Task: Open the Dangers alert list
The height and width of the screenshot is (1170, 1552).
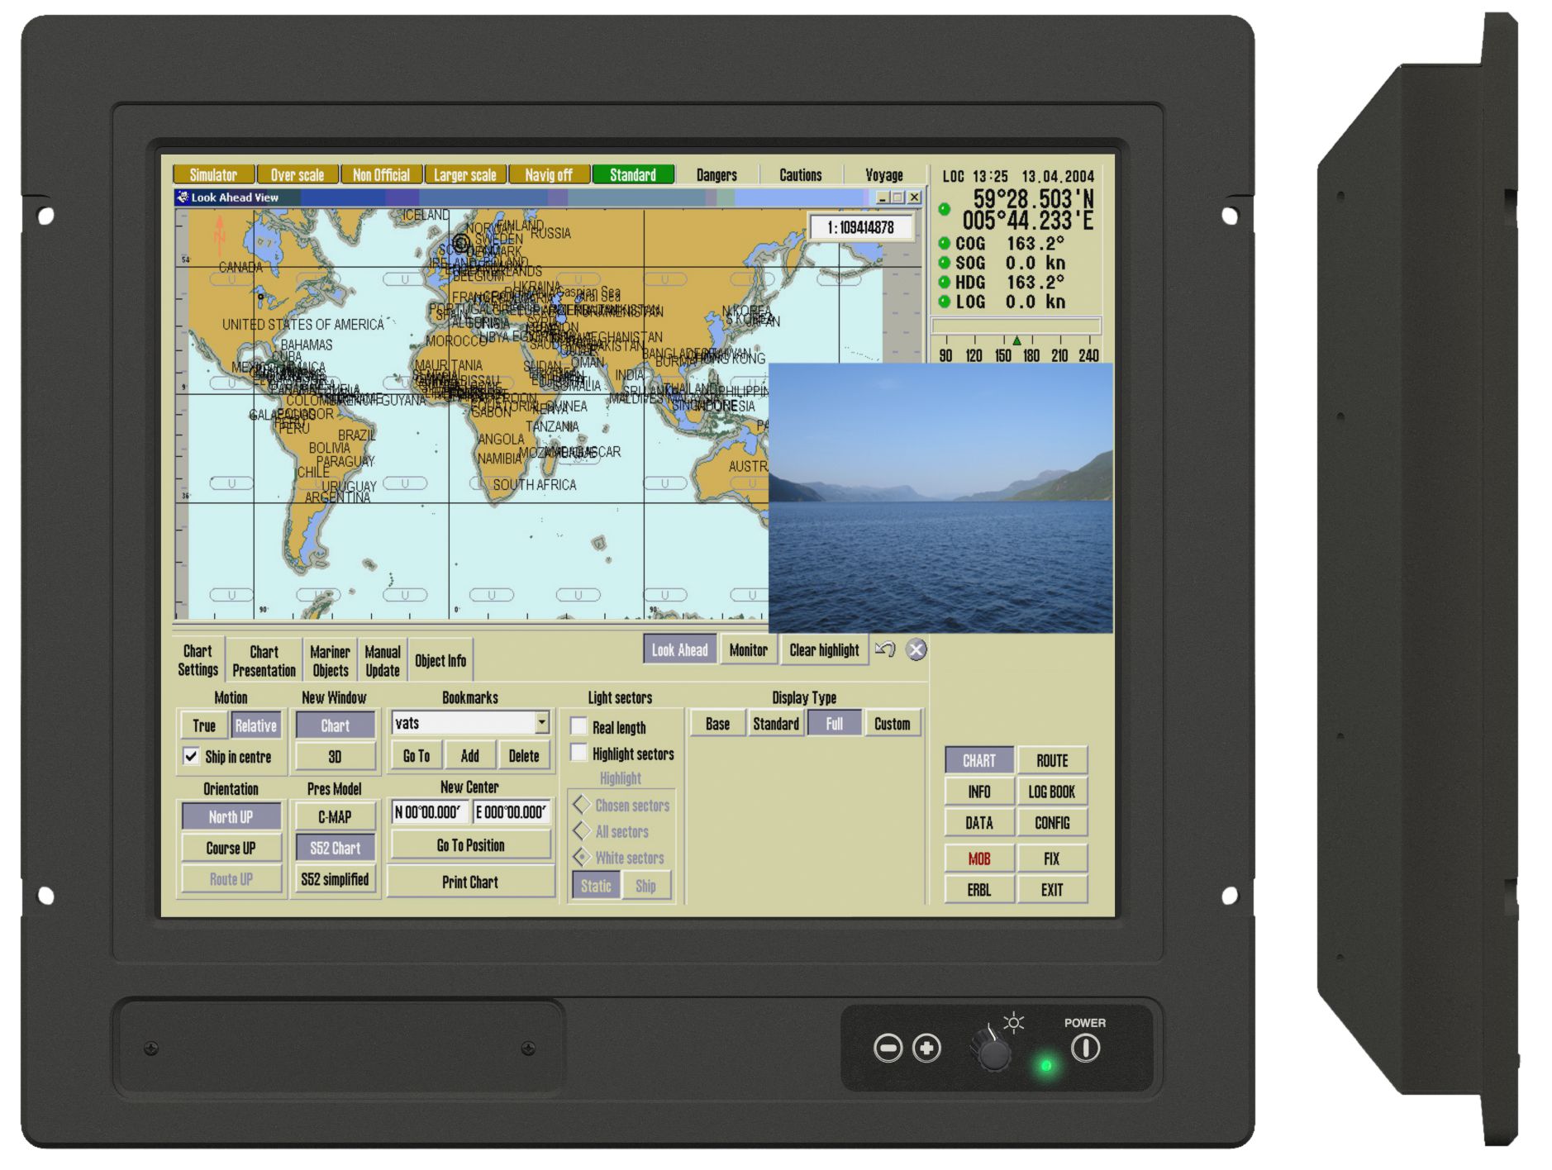Action: pyautogui.click(x=716, y=175)
